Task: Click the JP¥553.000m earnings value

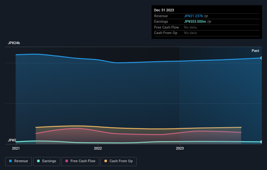Action: pyautogui.click(x=195, y=21)
